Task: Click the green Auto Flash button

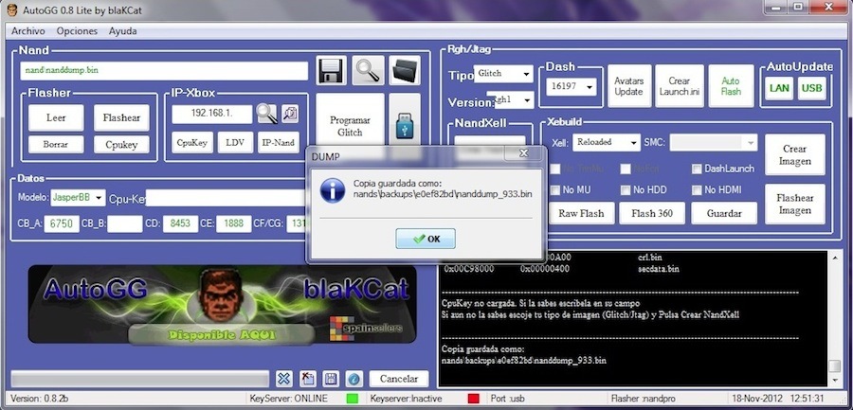Action: [x=731, y=86]
